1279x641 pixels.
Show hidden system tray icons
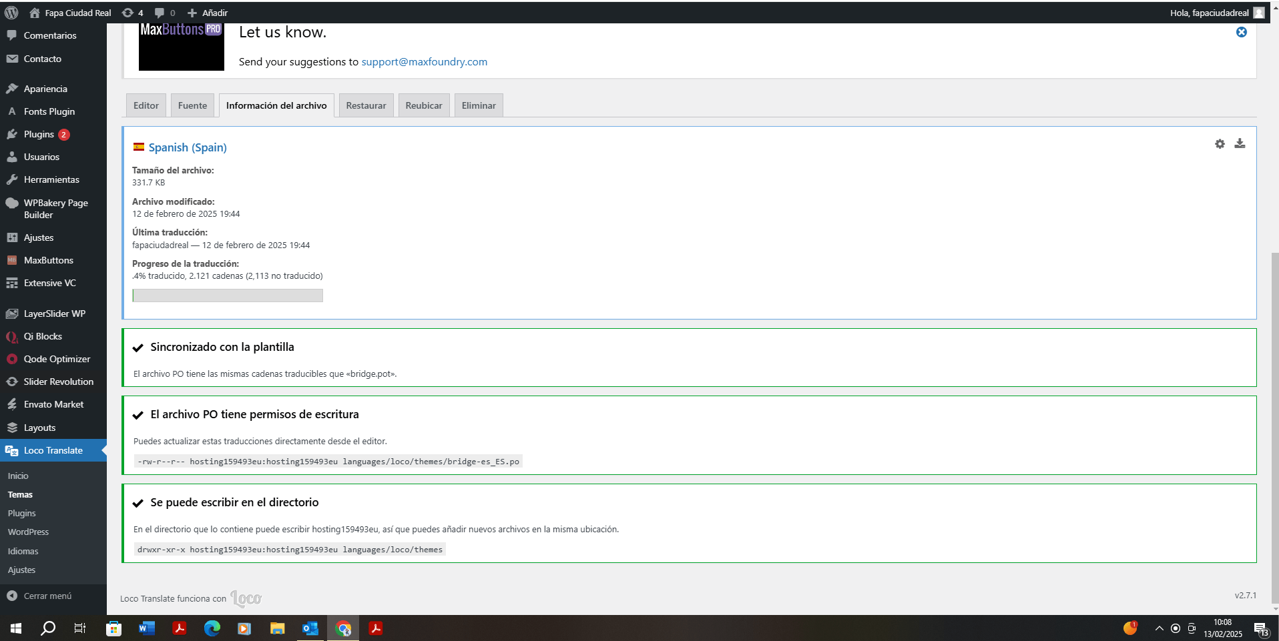(1159, 628)
